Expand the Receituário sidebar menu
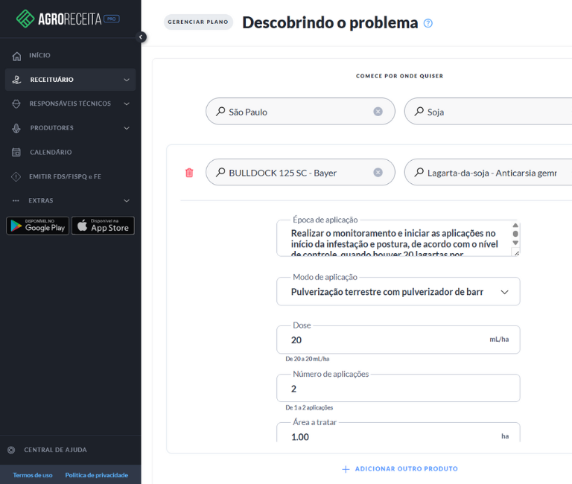 pos(70,80)
